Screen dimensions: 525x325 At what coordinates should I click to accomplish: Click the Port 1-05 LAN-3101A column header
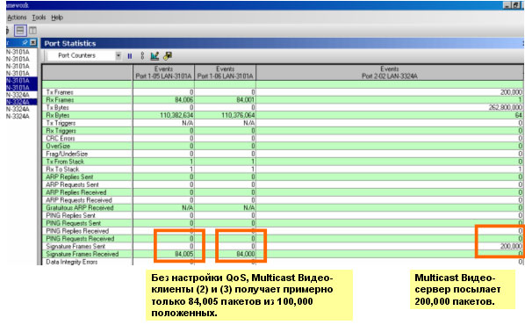pos(163,73)
